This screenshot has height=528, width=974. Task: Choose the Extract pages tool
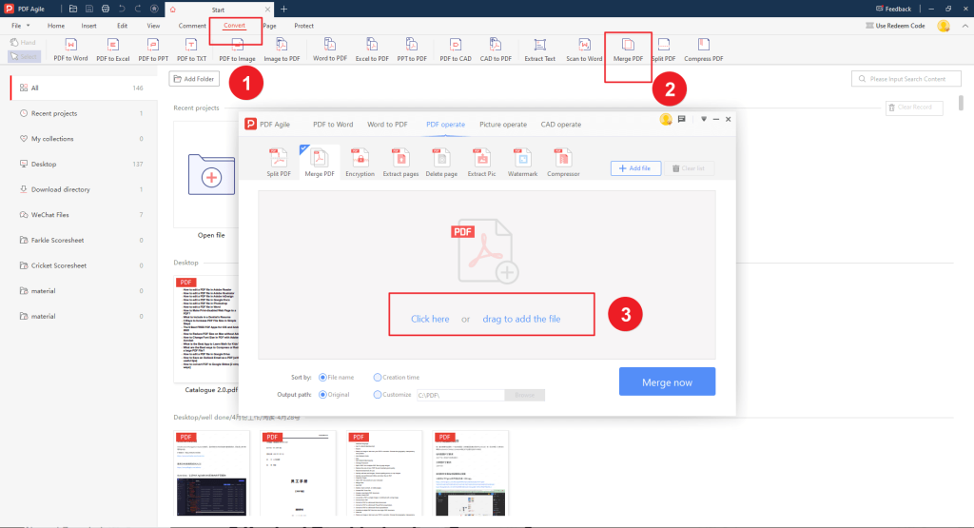pos(400,163)
